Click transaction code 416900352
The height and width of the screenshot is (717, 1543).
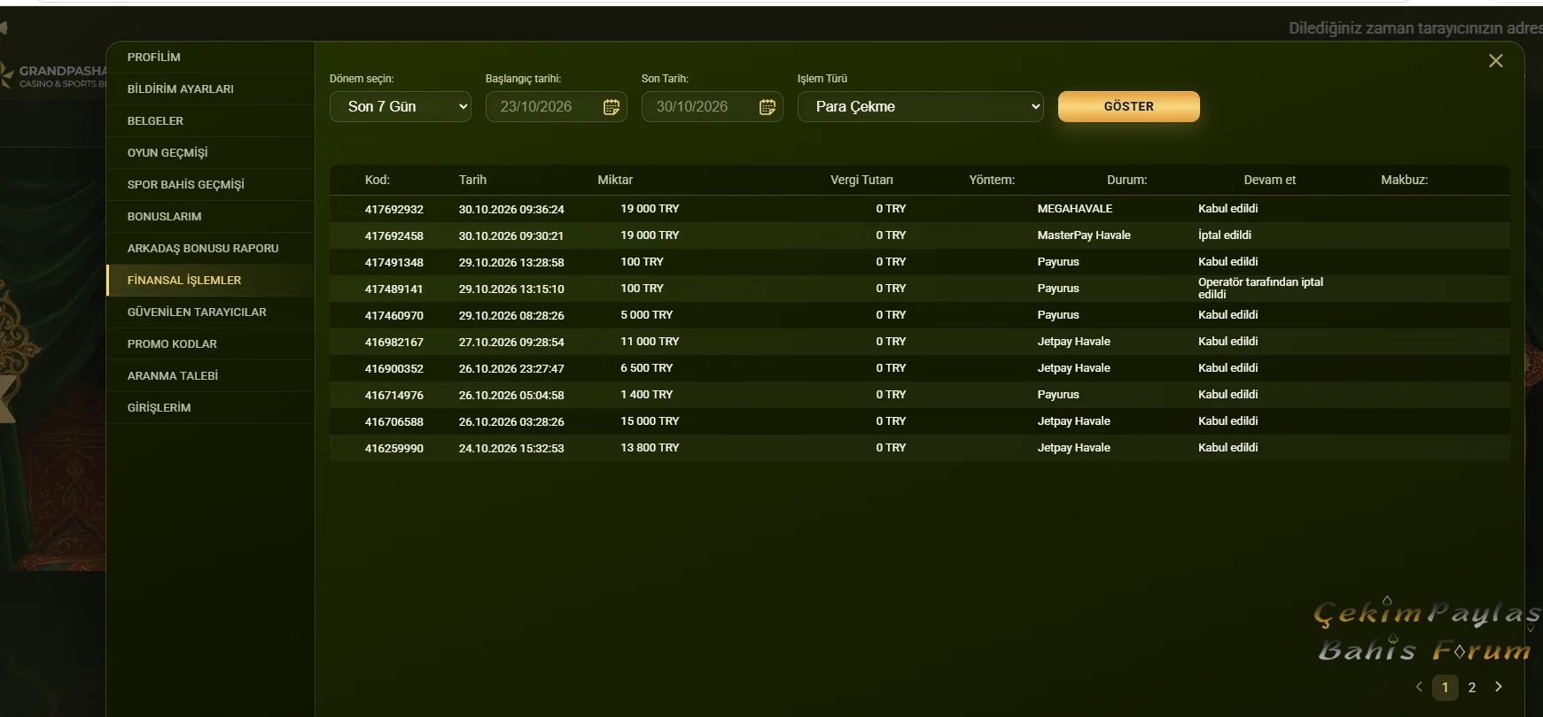[x=394, y=369]
